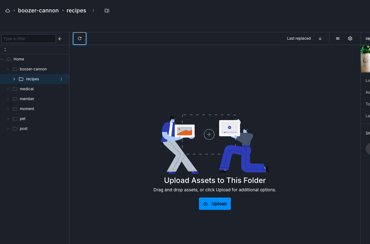The image size is (370, 244).
Task: Open the settings gear icon
Action: click(350, 38)
